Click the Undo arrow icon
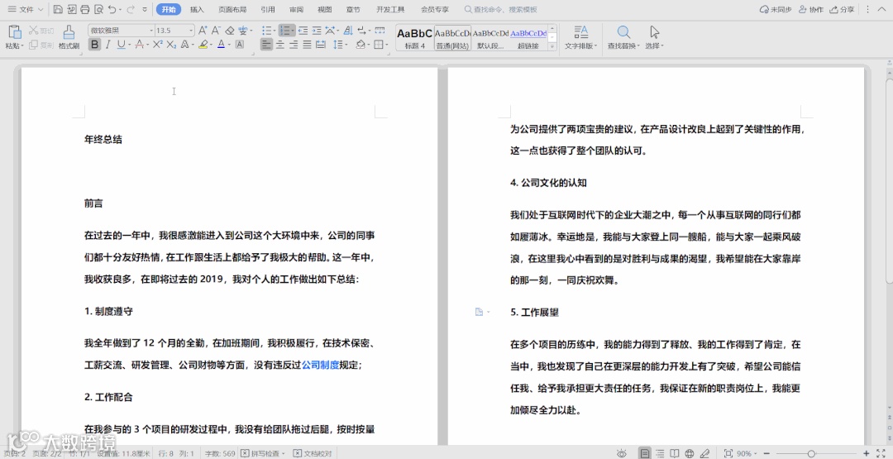The image size is (893, 459). [112, 9]
